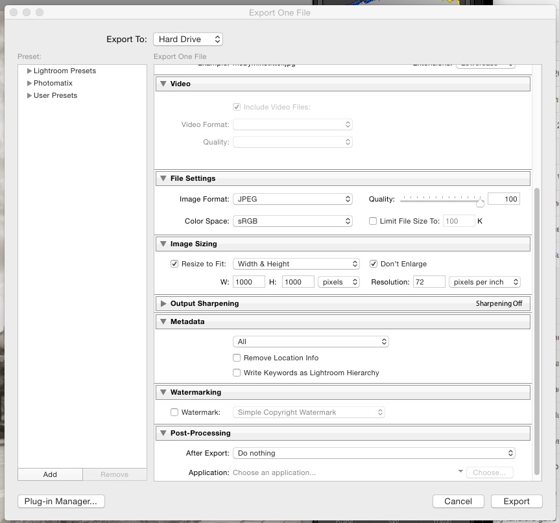Open the Export To dropdown
The image size is (559, 523).
coord(187,39)
